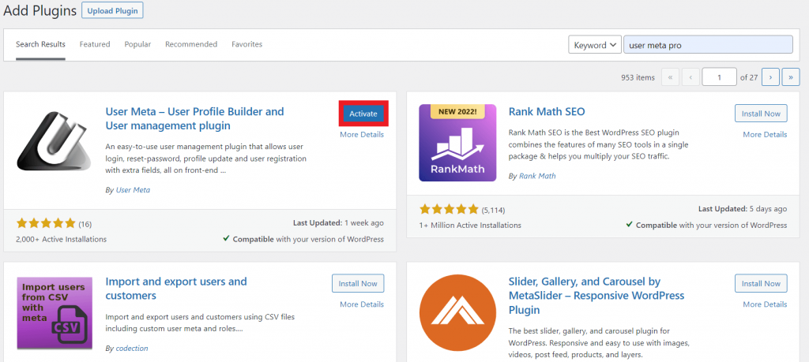Open the Recommended tab
The width and height of the screenshot is (809, 362).
click(x=191, y=44)
